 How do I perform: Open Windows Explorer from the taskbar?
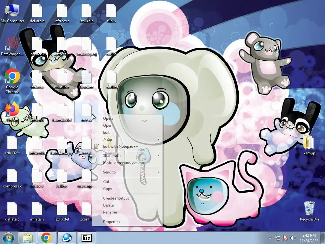click(x=28, y=238)
